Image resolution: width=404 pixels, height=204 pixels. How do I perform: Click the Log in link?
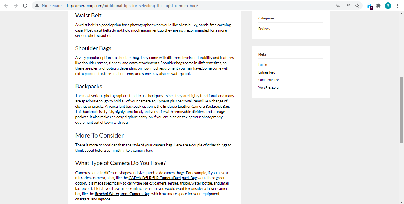click(x=263, y=65)
